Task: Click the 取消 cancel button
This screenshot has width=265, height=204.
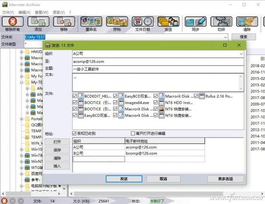Action: coord(164,179)
